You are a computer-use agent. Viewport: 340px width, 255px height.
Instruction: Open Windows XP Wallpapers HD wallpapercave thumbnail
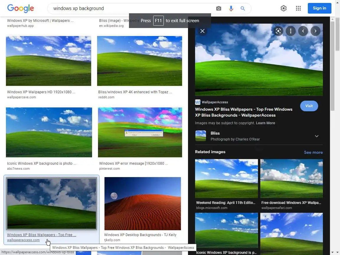(49, 61)
